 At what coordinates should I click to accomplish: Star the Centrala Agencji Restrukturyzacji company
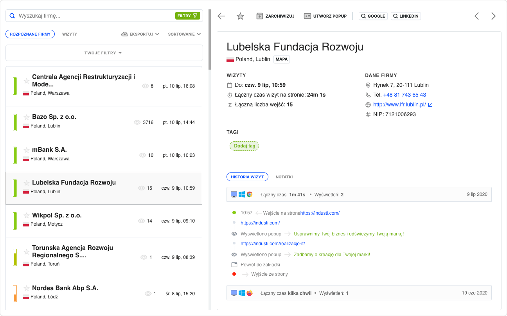click(27, 81)
